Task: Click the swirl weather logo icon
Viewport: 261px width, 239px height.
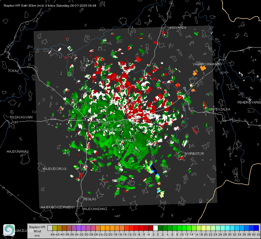Action: [x=9, y=230]
